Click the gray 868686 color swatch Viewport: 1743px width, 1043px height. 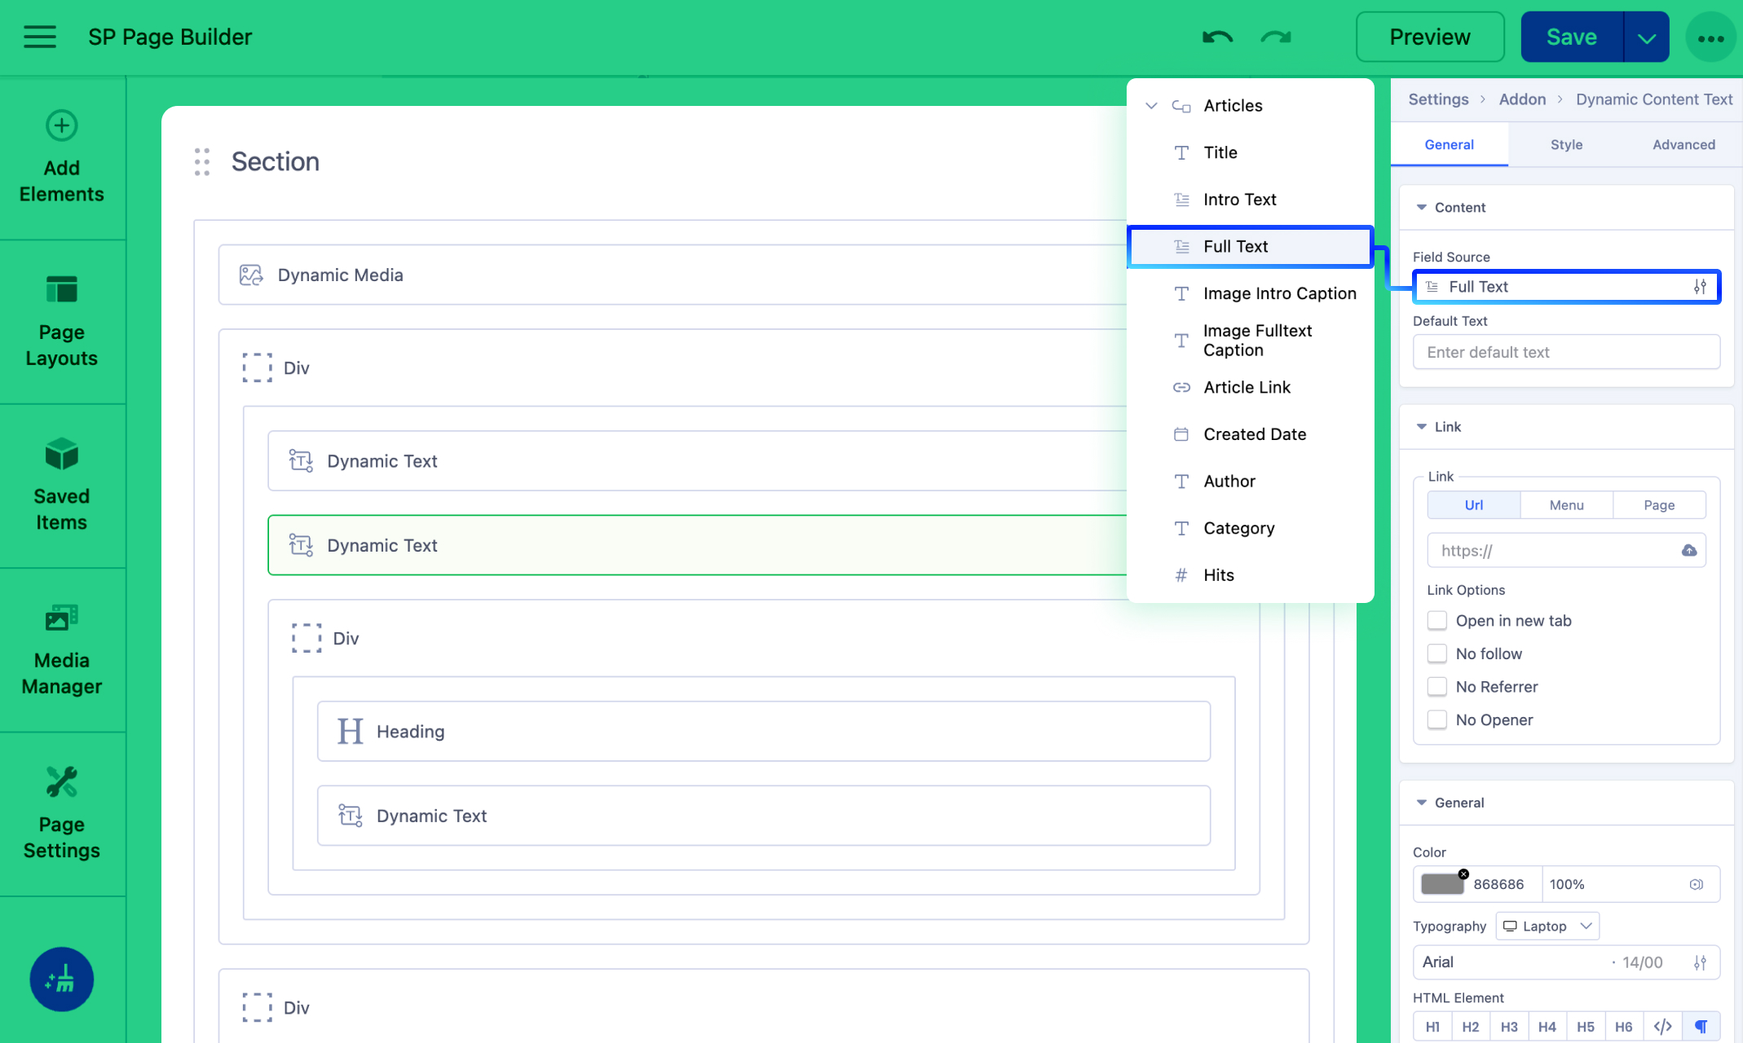(1441, 884)
